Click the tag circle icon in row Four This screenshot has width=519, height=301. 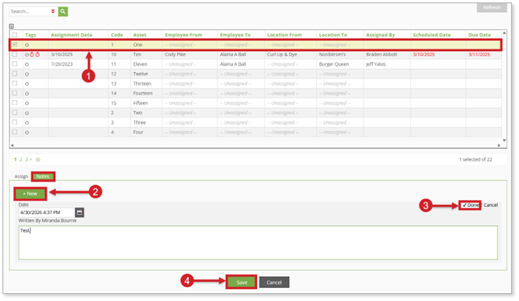pos(27,133)
